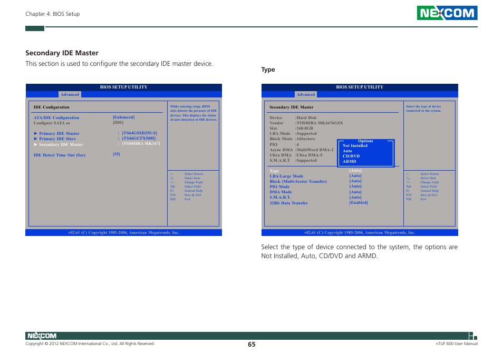Click the Async DMA :MultiWord DMA-2 row
This screenshot has height=354, width=503.
pyautogui.click(x=302, y=150)
